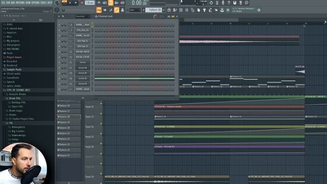
Task: Open the OPTIONS menu
Action: point(35,3)
